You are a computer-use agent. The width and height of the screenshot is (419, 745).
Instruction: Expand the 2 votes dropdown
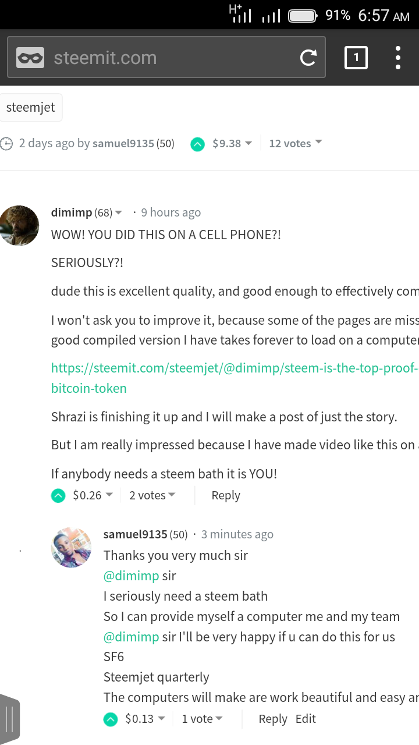click(x=152, y=495)
